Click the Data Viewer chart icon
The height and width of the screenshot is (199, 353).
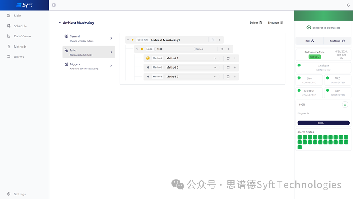9,36
